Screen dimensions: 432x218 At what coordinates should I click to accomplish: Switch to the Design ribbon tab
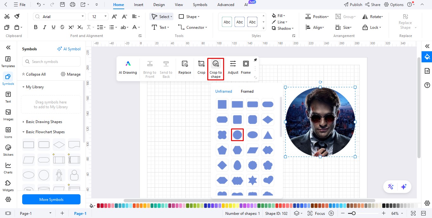[x=159, y=5]
